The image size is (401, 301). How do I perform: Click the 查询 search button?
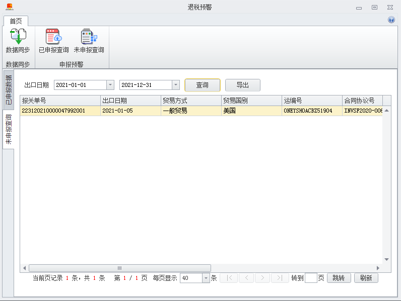203,85
